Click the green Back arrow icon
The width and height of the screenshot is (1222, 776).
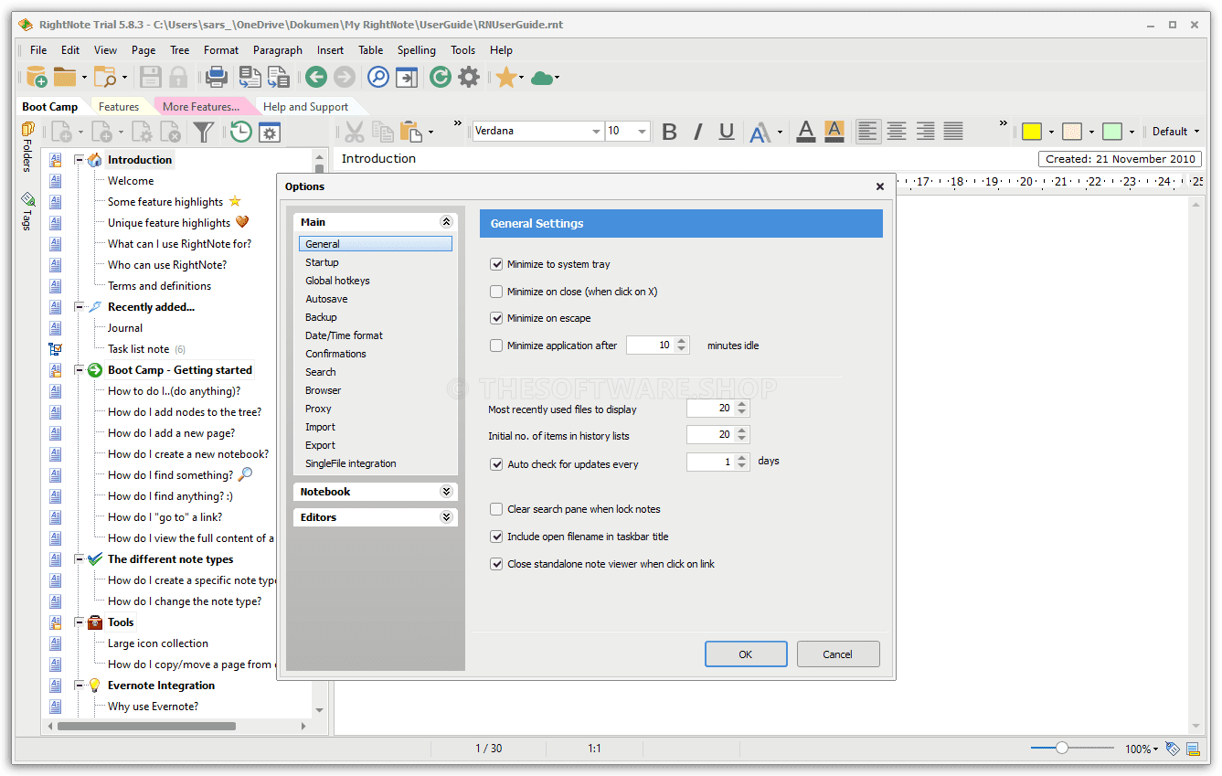coord(316,77)
